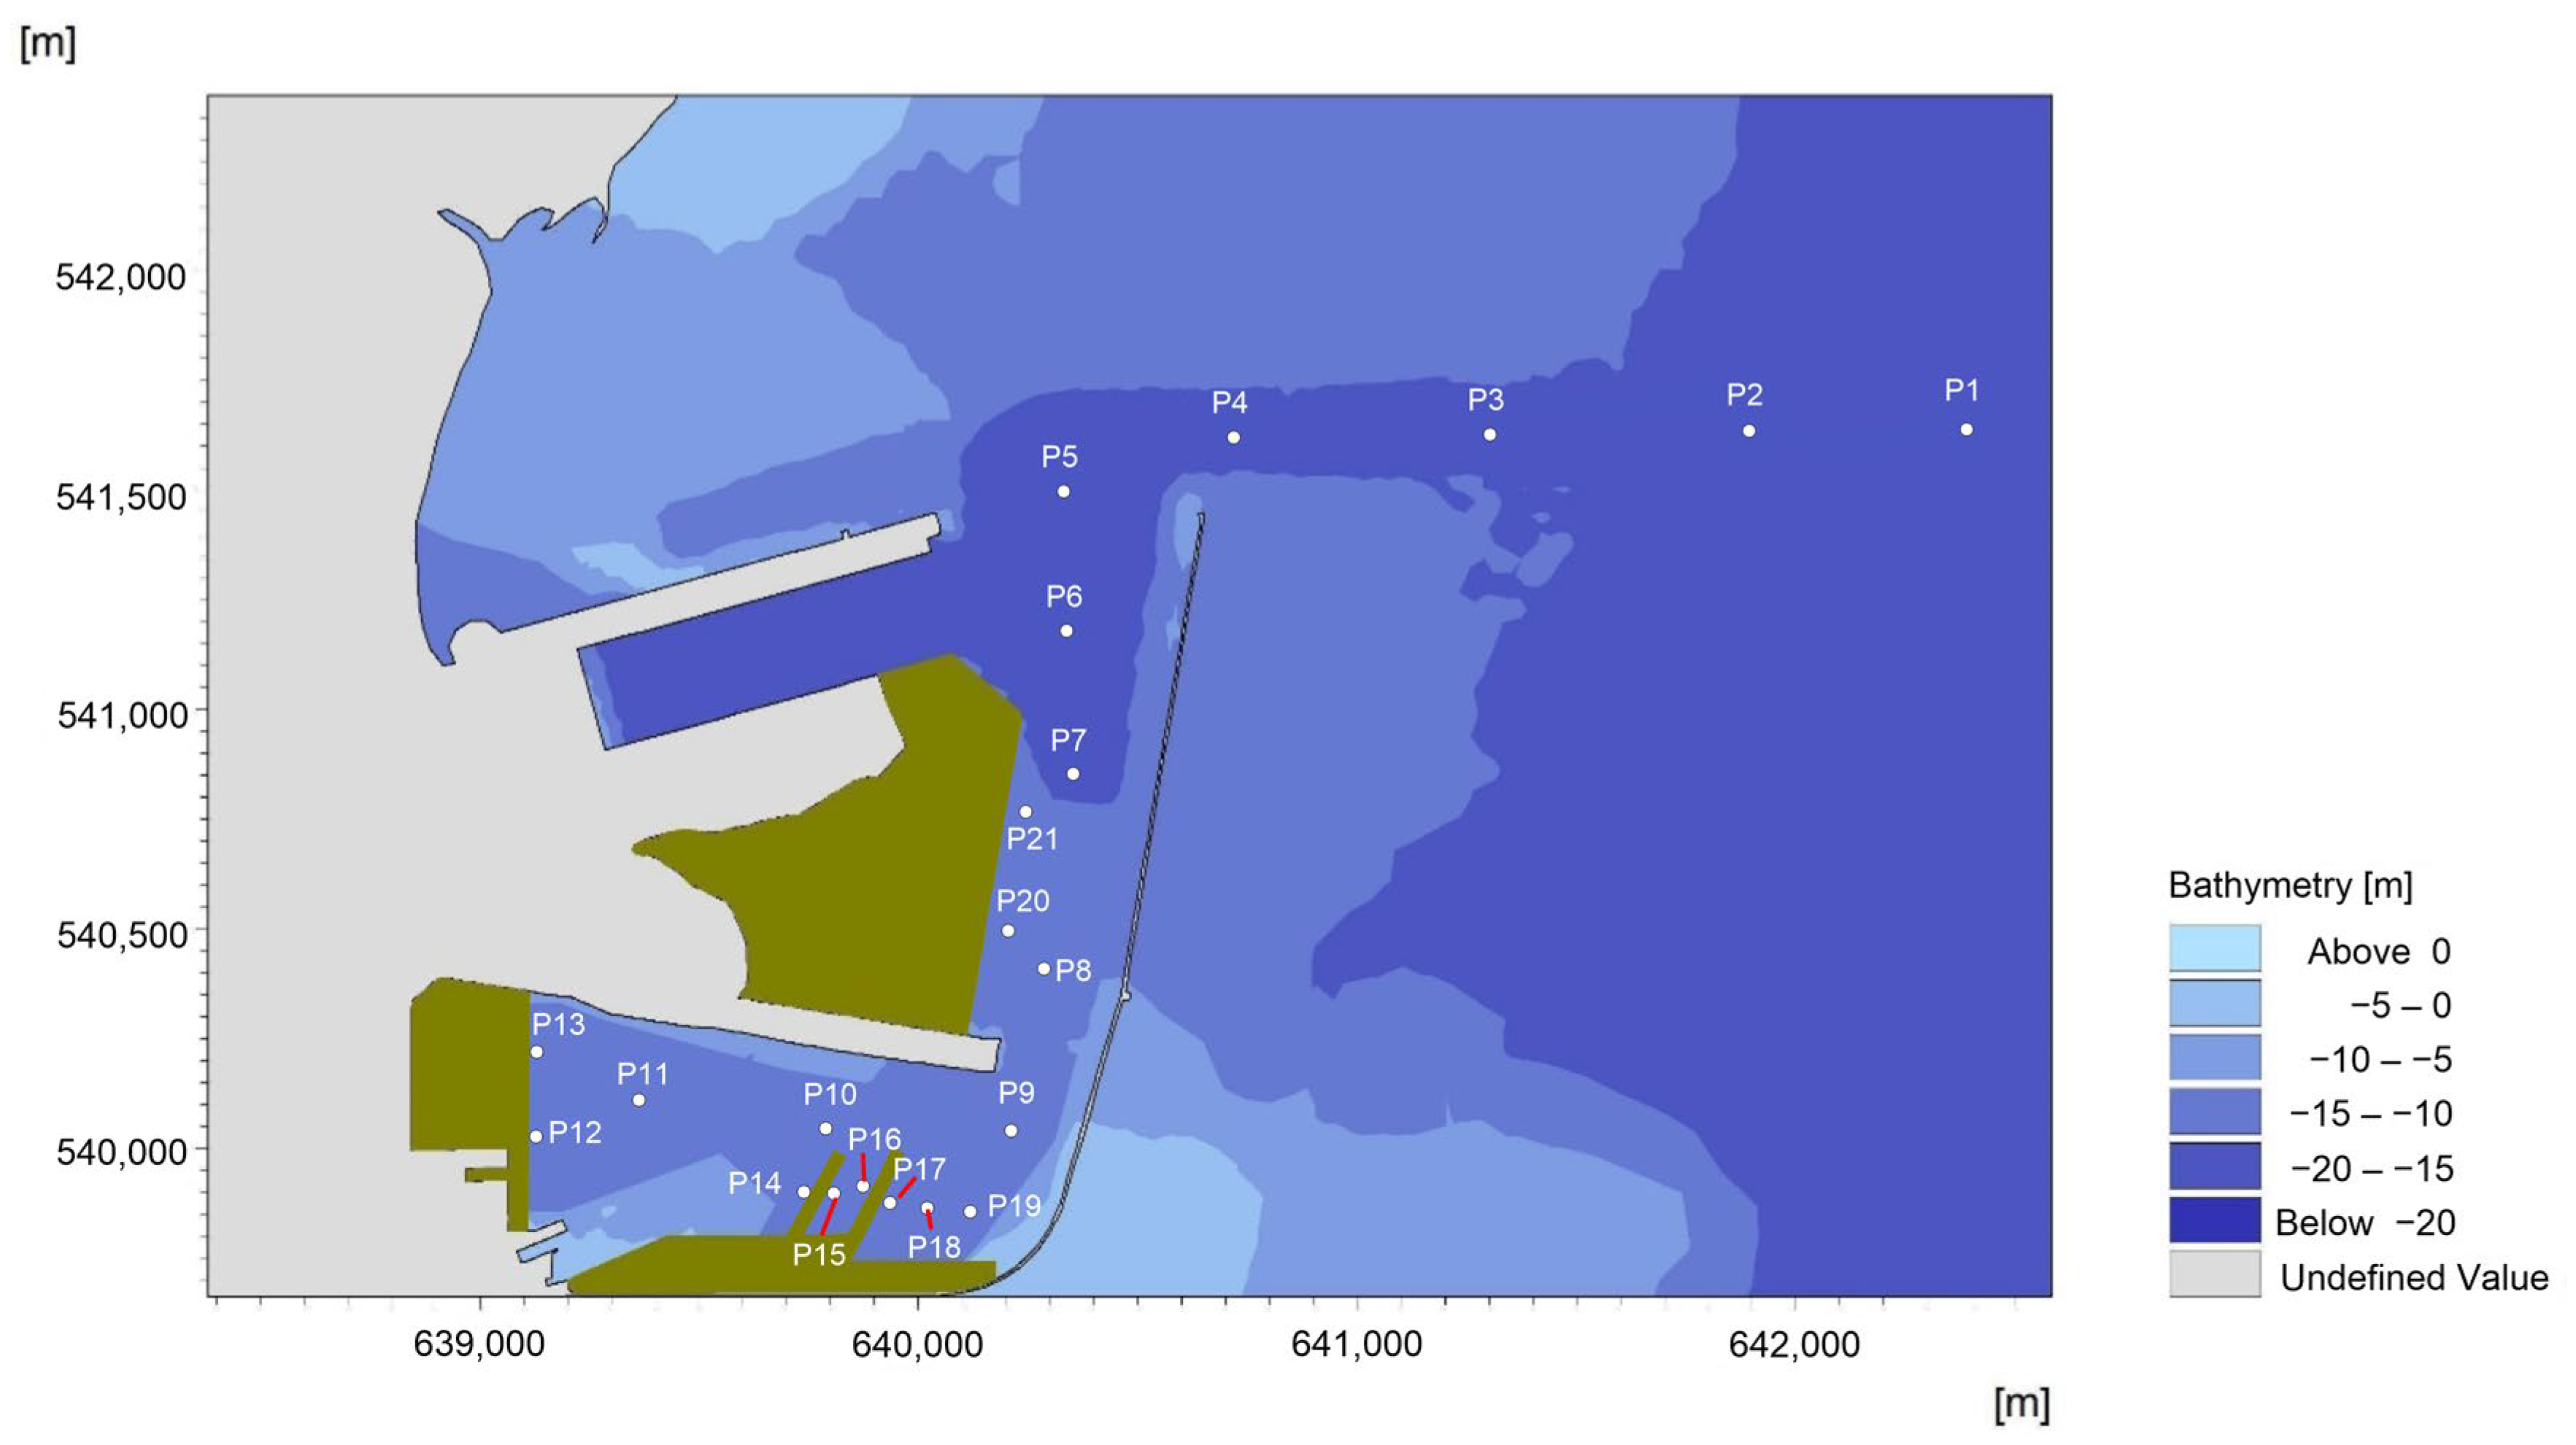Click the 640,000 x-axis label
This screenshot has height=1445, width=2576.
917,1344
